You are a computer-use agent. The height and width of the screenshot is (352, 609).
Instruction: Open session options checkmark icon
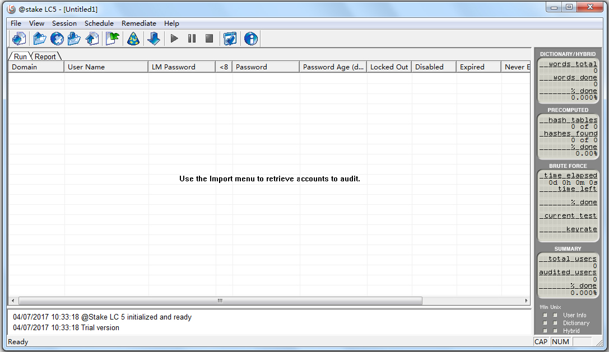pos(230,39)
